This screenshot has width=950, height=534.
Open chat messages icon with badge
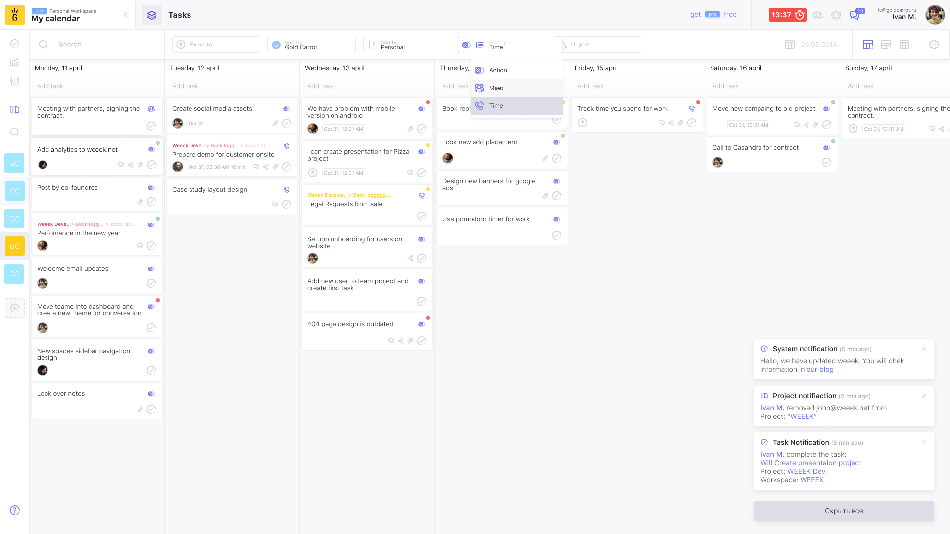[855, 15]
